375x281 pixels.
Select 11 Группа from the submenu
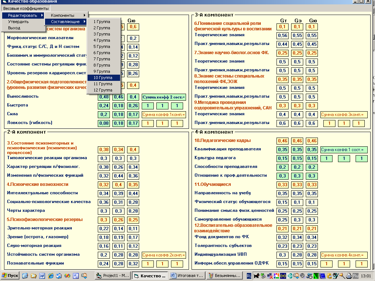coord(104,84)
